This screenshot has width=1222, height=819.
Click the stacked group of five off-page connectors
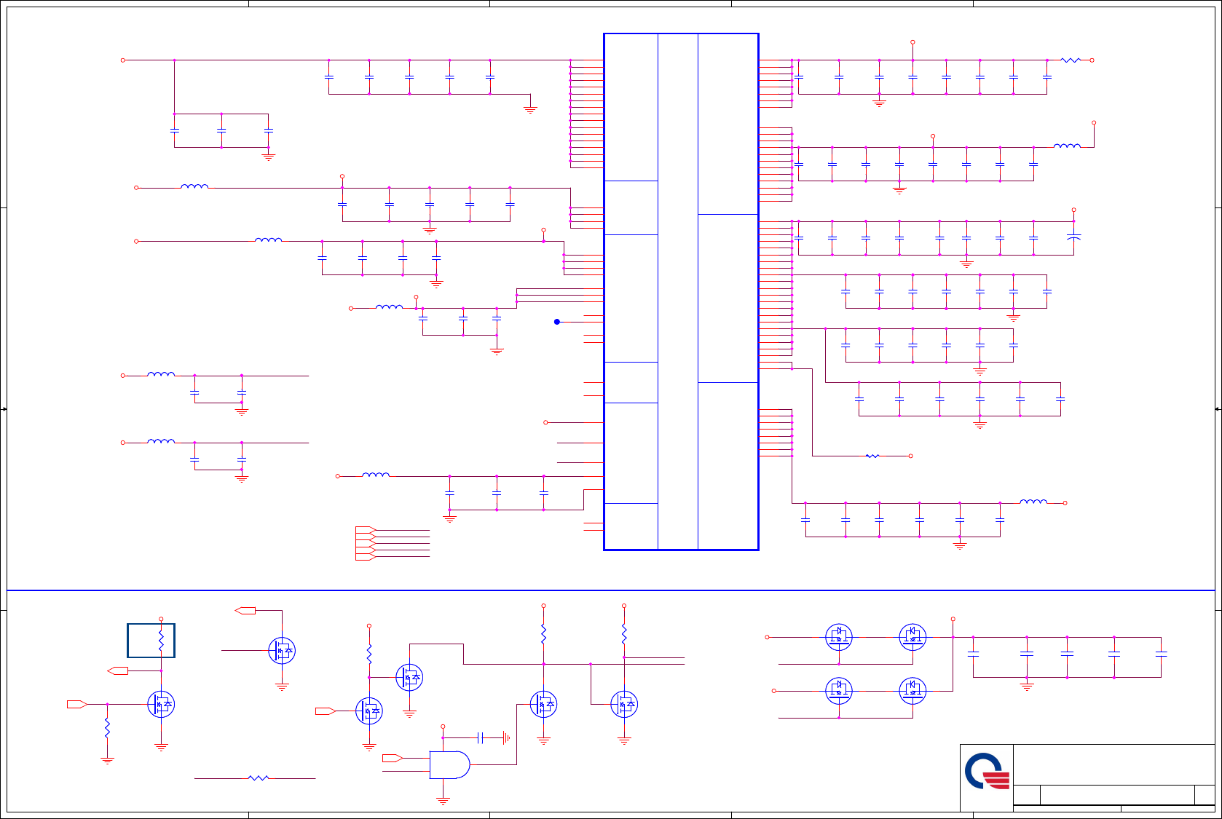(x=366, y=543)
